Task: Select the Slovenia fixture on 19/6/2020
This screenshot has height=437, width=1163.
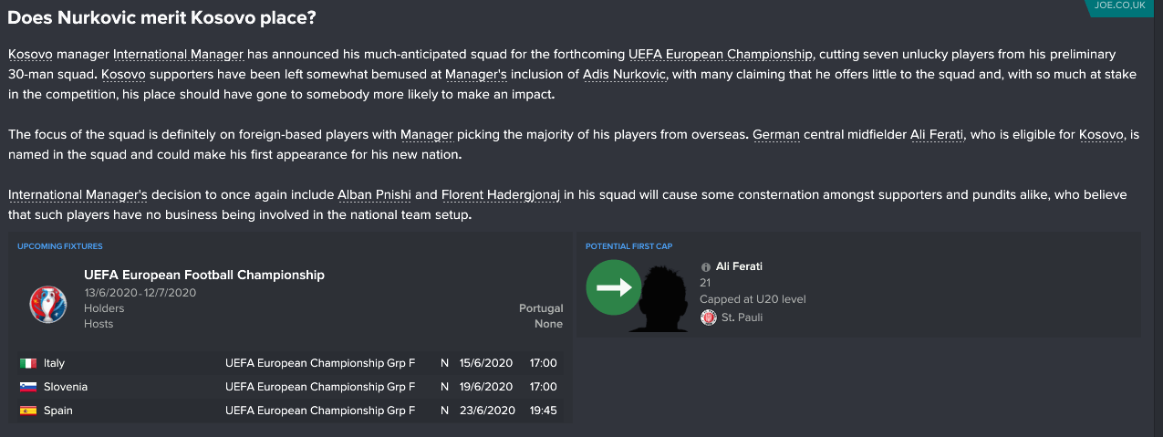Action: [291, 387]
